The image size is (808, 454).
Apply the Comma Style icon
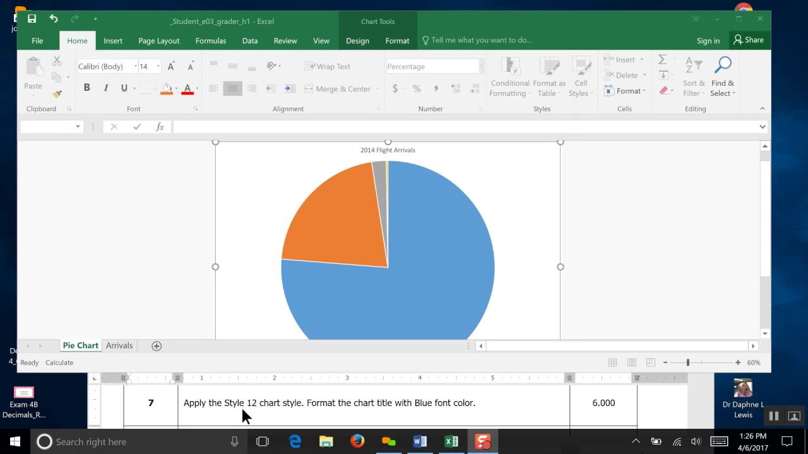pyautogui.click(x=436, y=89)
